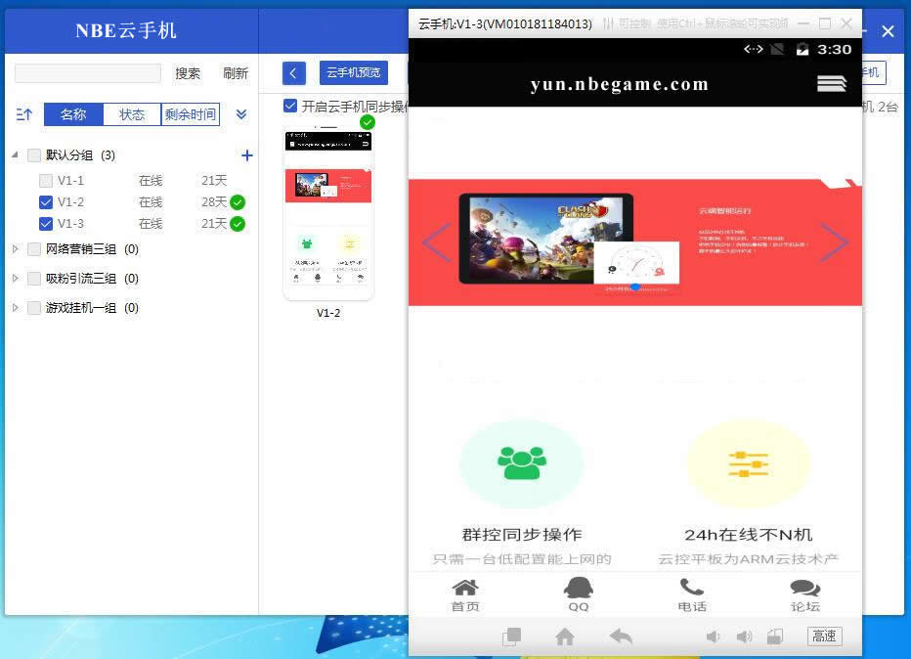Click the sort order icon beside 名称

[x=23, y=114]
